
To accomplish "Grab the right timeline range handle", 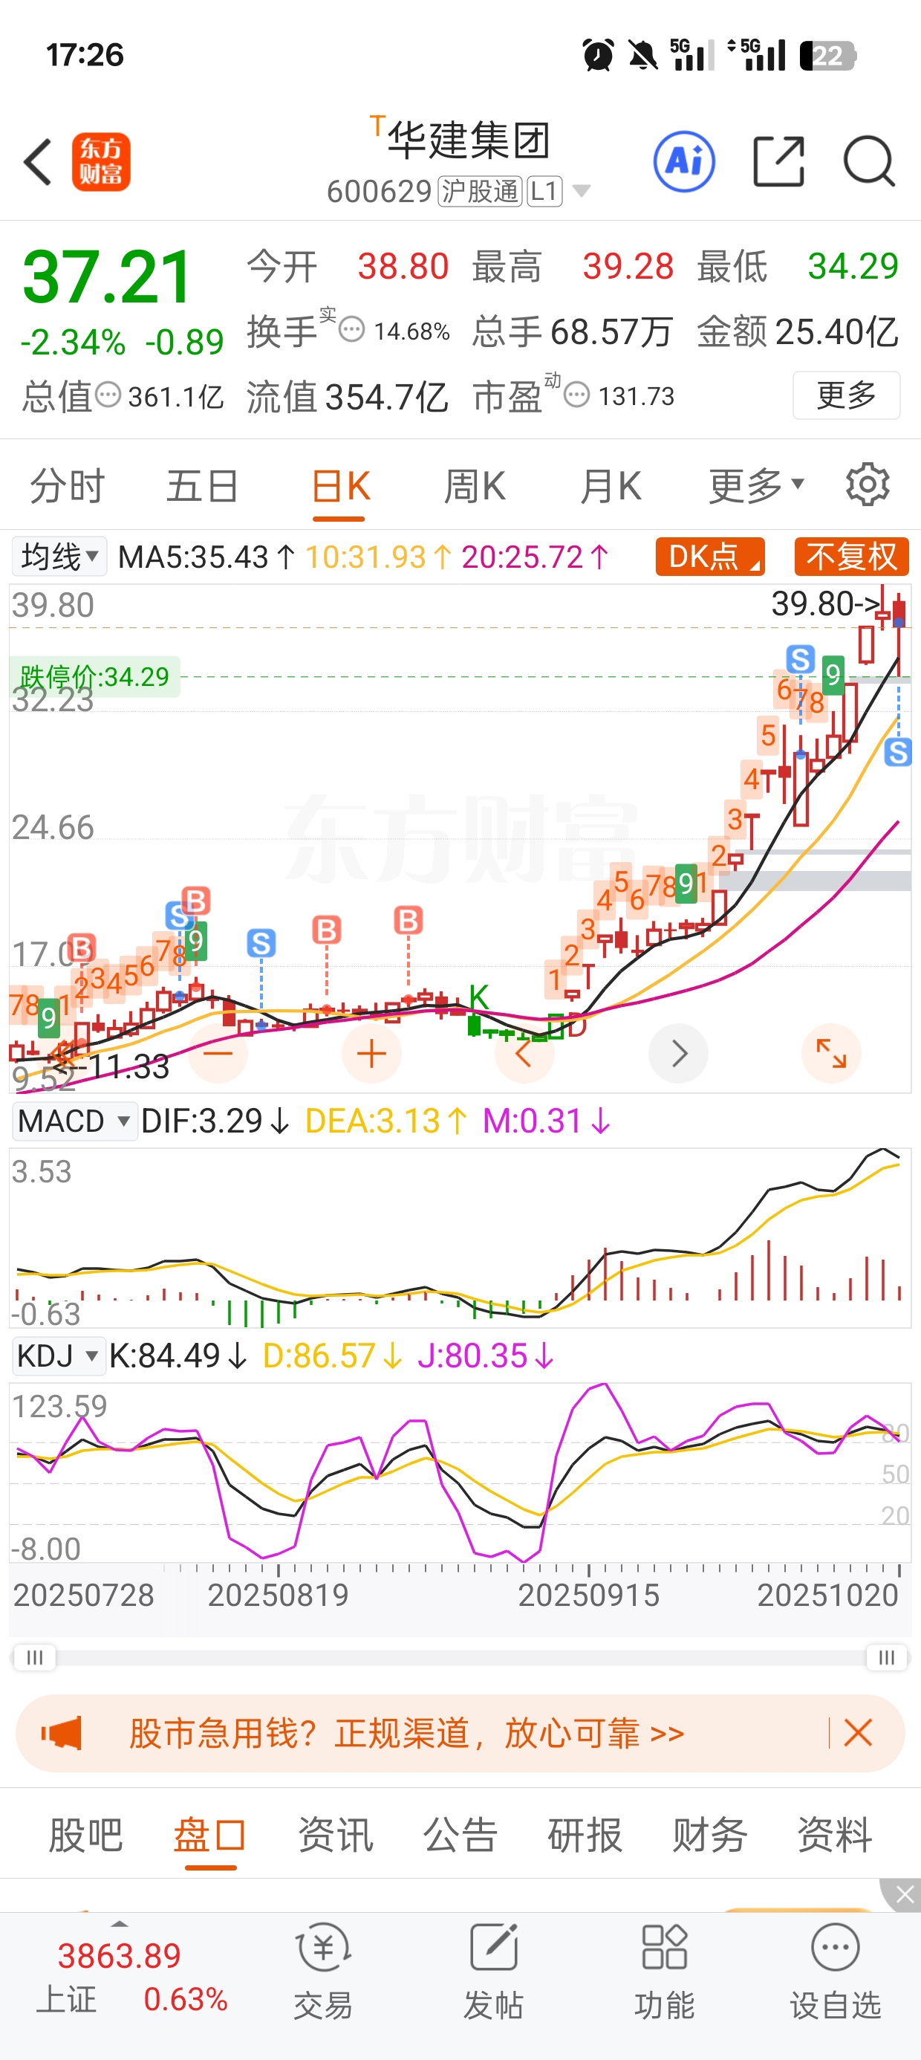I will pos(887,1657).
